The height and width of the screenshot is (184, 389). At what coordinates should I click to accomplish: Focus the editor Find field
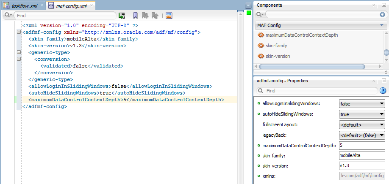tap(65, 16)
